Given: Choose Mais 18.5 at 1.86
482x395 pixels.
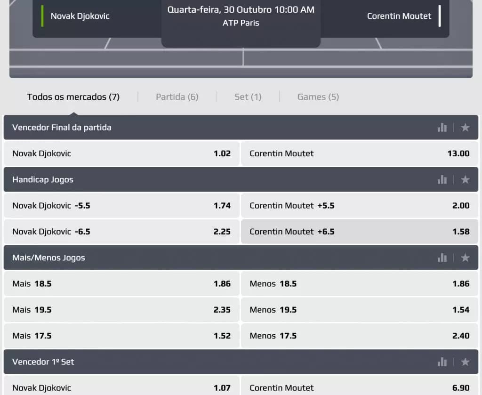Looking at the screenshot, I should (x=121, y=284).
